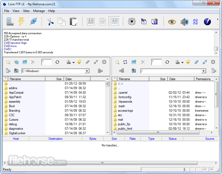Image resolution: width=222 pixels, height=174 pixels.
Task: Show the remote directory tree icon
Action: pos(214,71)
